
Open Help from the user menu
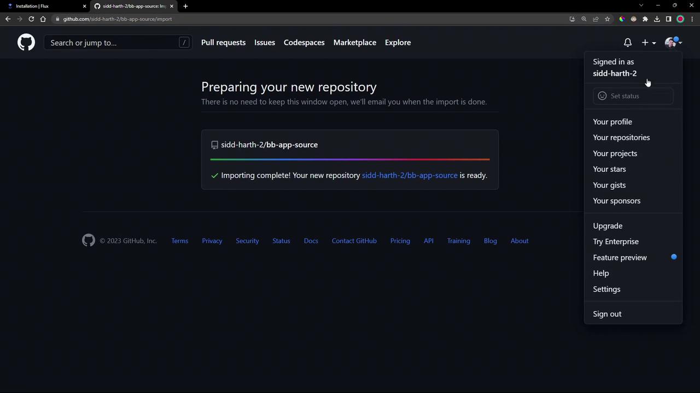(633, 273)
